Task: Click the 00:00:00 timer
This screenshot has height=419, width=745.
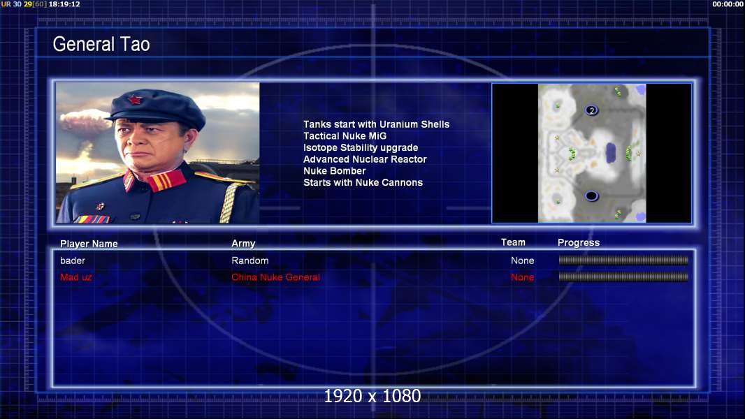Action: coord(728,3)
